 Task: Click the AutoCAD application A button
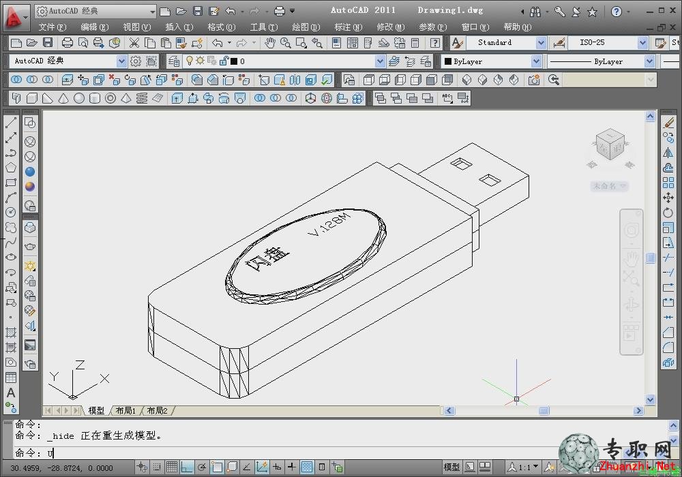pyautogui.click(x=15, y=18)
